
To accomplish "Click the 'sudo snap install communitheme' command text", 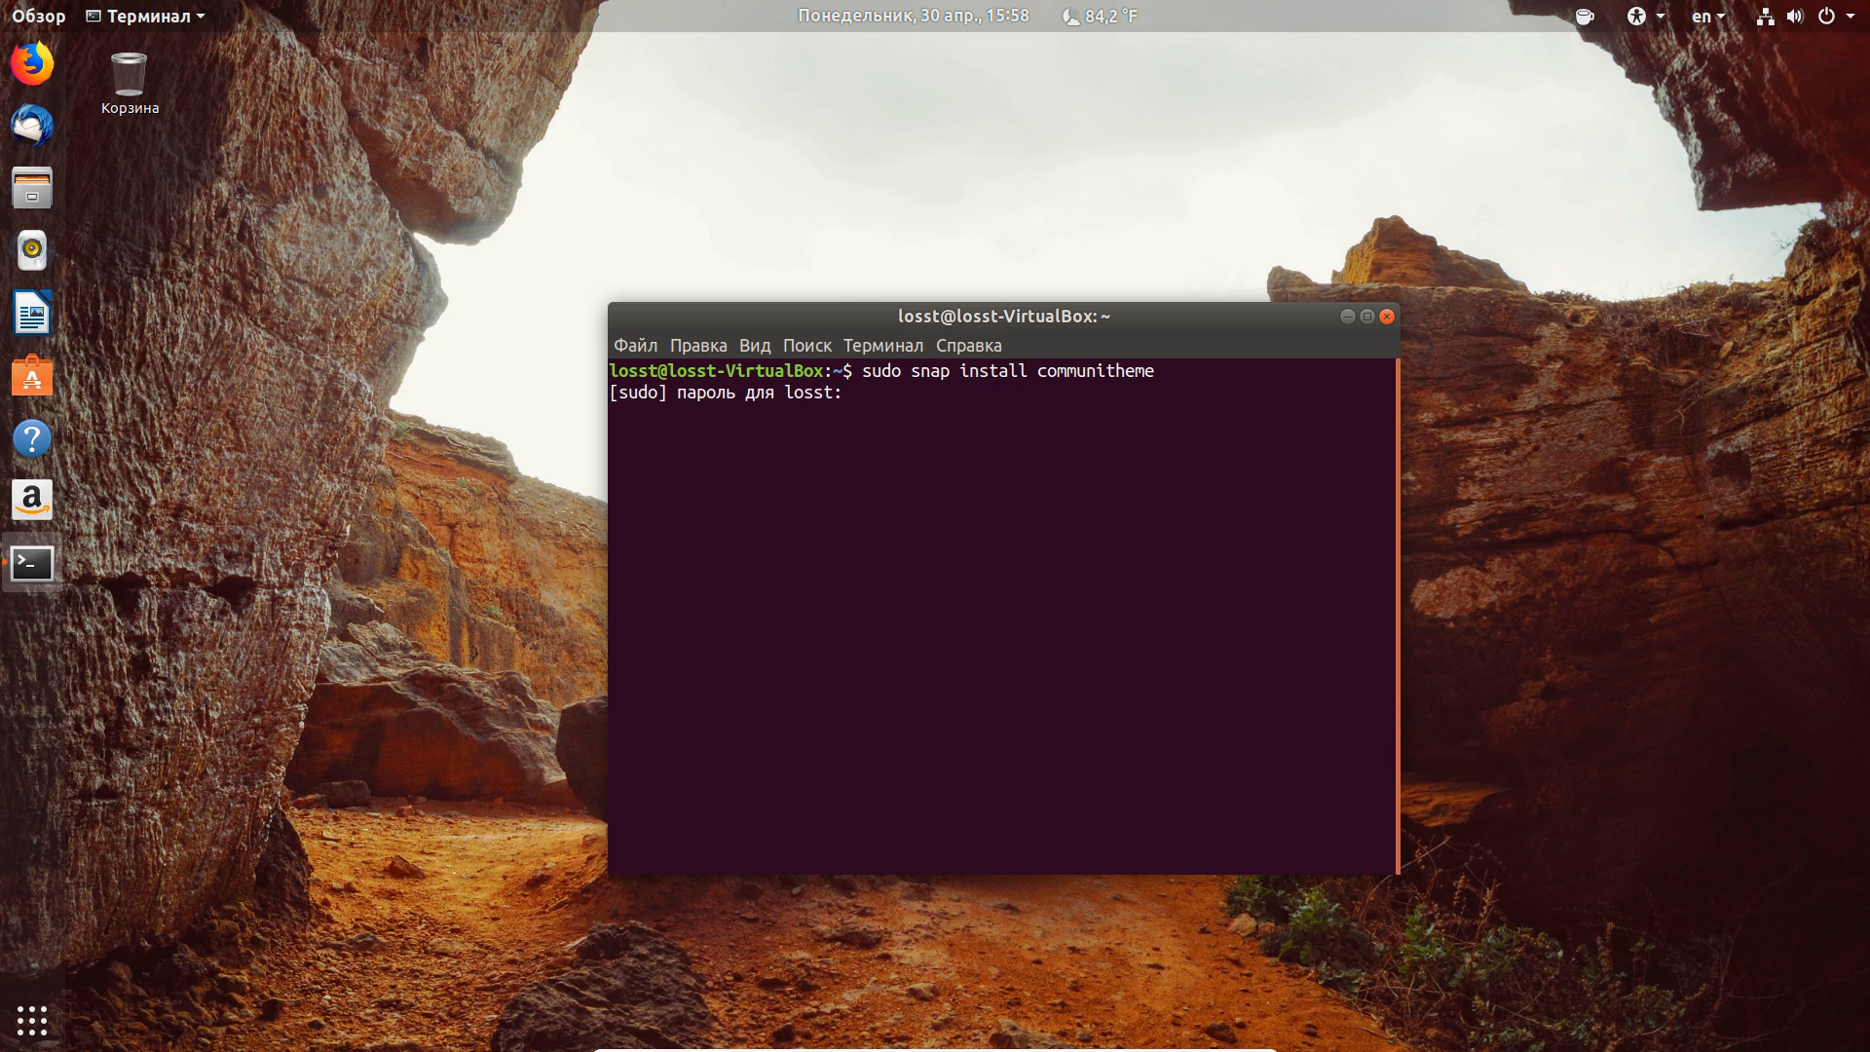I will point(1008,371).
